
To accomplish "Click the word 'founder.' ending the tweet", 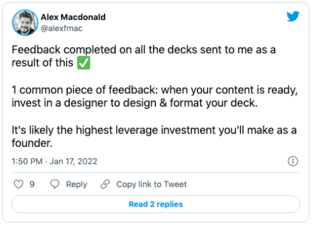I will pos(32,143).
